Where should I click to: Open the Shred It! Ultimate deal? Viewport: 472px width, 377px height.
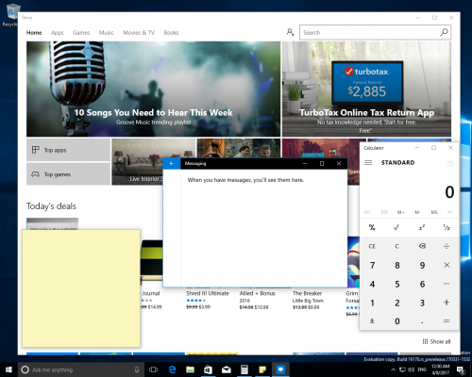pos(208,300)
